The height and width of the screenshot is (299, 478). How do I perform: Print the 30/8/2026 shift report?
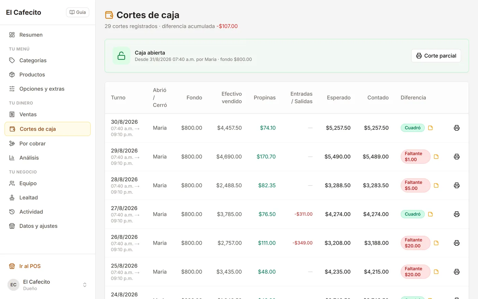(x=456, y=128)
